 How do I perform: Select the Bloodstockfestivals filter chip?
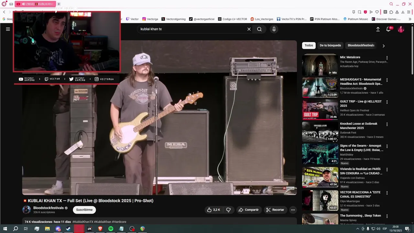tap(361, 45)
